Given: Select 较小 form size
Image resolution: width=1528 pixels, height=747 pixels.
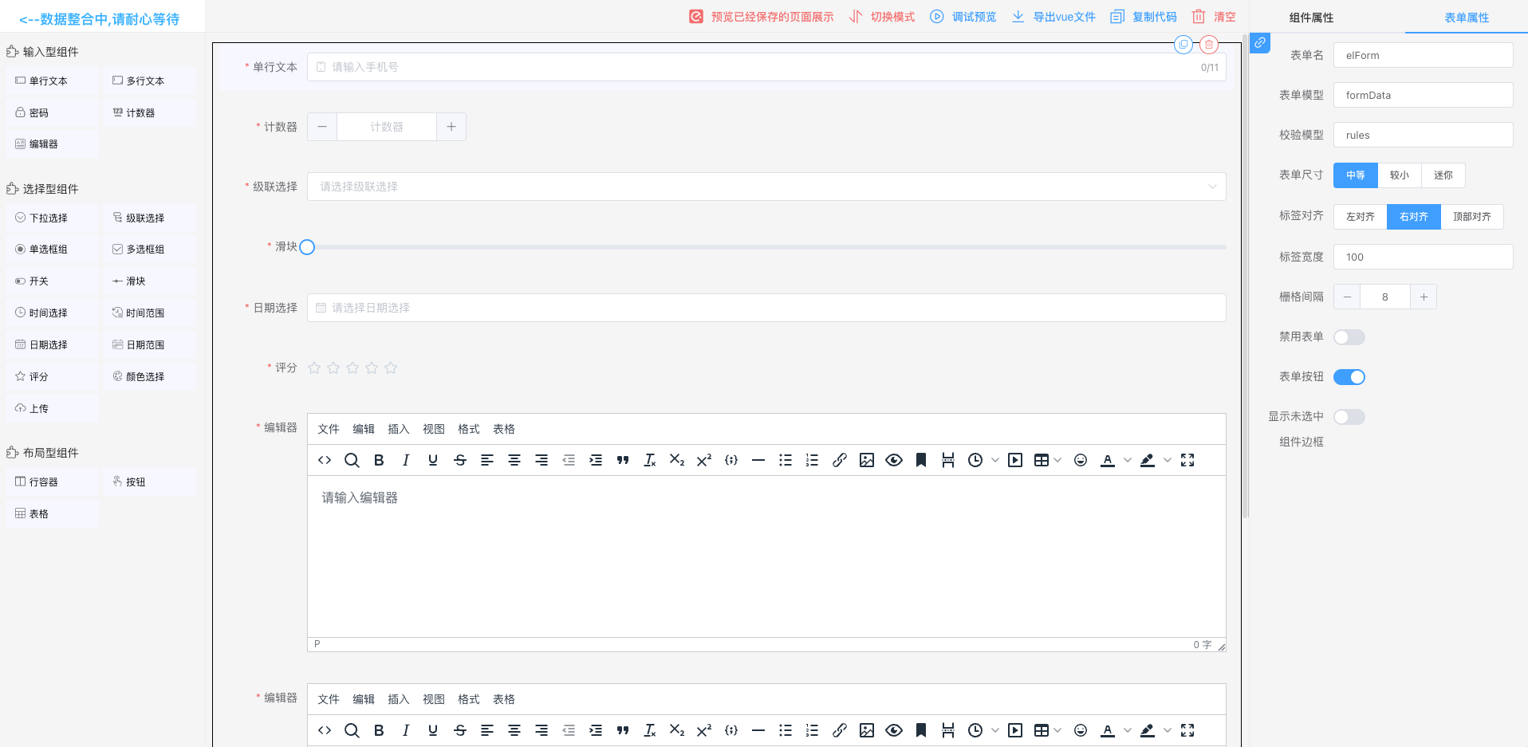Looking at the screenshot, I should coord(1400,175).
